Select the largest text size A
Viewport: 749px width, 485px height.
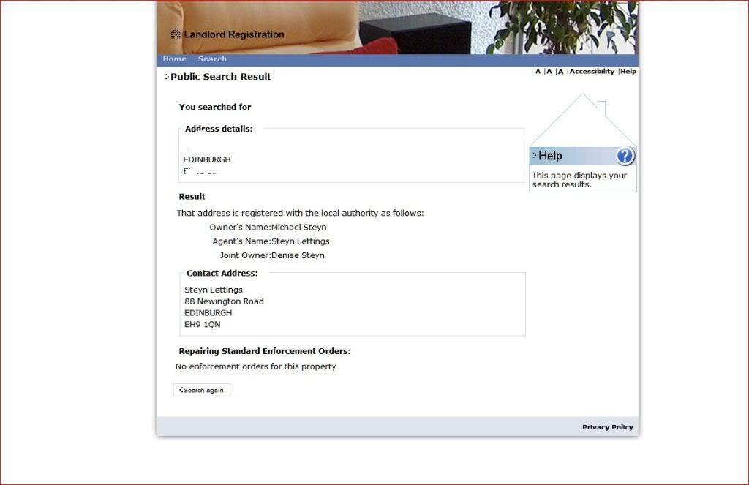560,72
